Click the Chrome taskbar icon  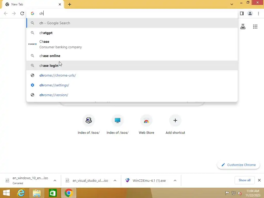click(x=69, y=193)
